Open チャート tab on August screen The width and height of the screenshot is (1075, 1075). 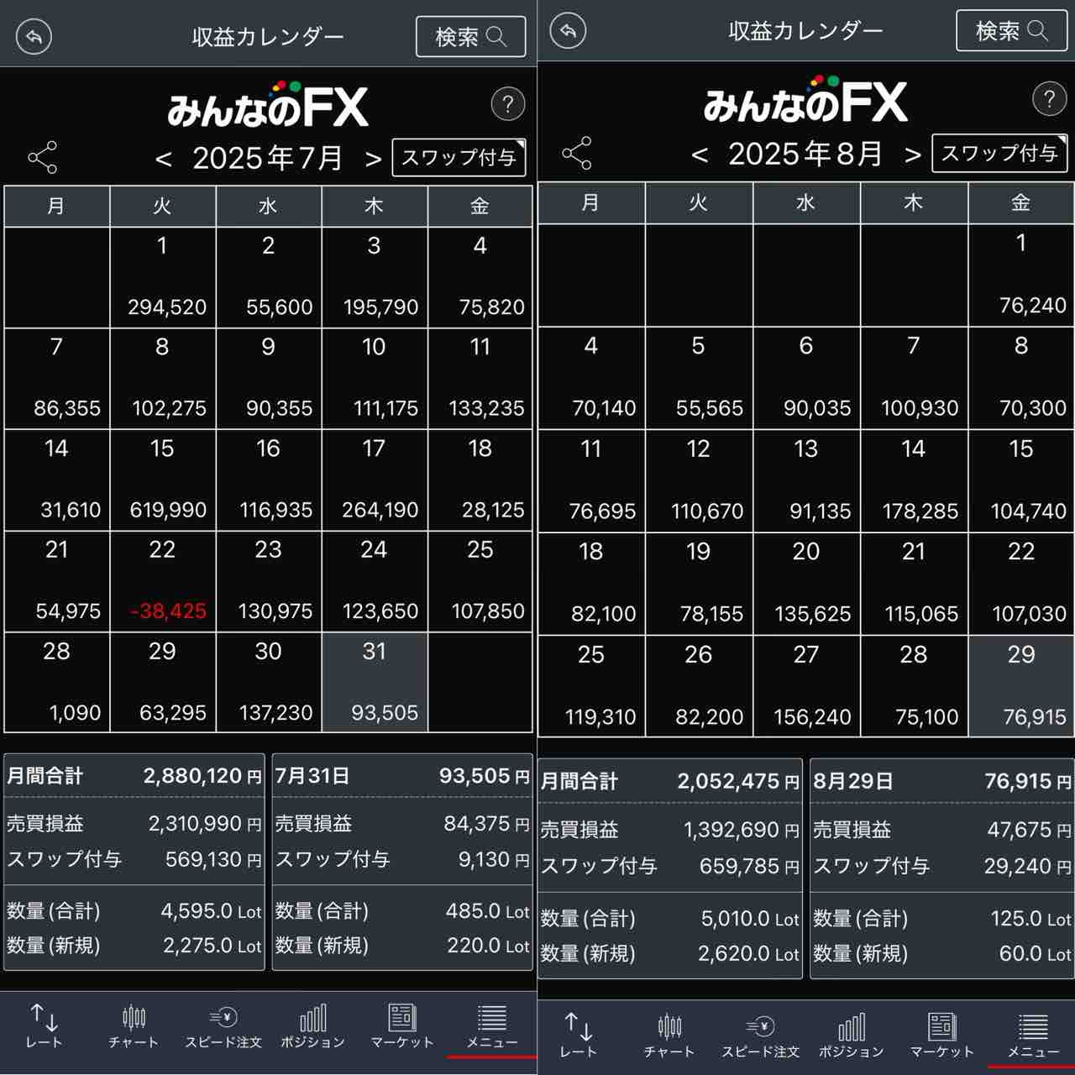[669, 1035]
